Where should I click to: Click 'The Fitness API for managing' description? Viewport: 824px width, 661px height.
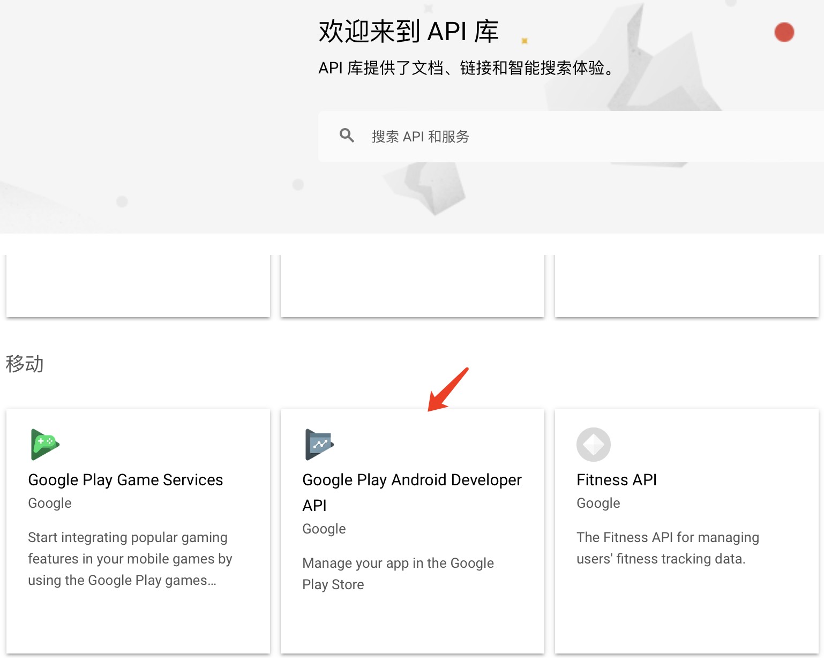[668, 548]
